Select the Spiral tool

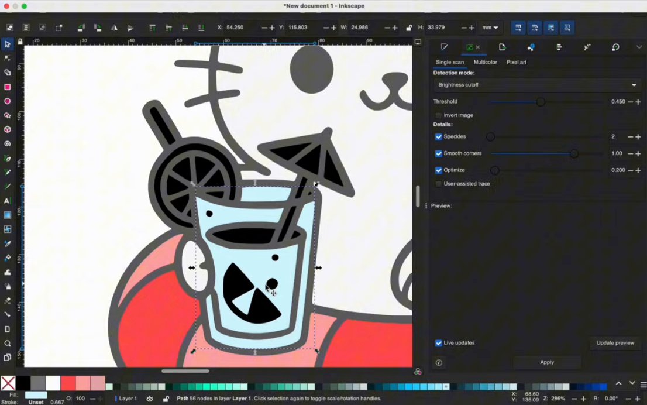point(7,143)
